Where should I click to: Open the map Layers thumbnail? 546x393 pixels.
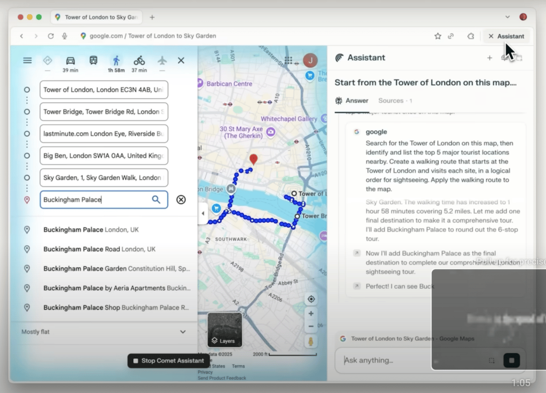pos(225,330)
